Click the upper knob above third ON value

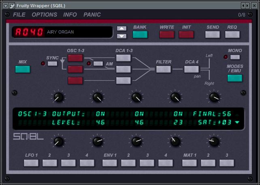click(175, 97)
